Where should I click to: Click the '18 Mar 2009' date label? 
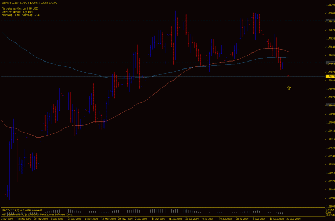click(x=24, y=219)
